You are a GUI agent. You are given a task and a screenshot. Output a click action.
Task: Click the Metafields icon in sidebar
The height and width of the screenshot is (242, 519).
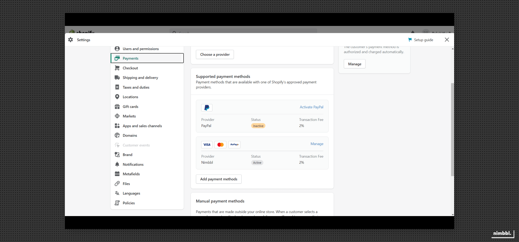[117, 174]
